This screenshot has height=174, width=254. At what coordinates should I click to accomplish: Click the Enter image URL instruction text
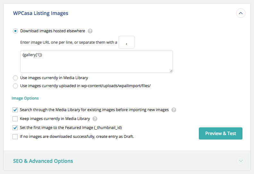coord(68,42)
